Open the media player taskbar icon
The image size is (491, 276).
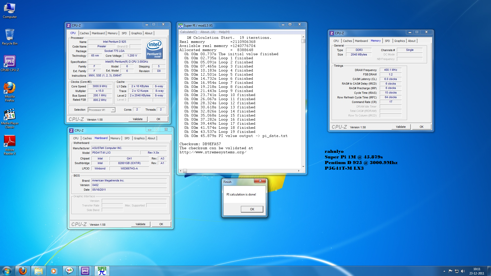[54, 271]
